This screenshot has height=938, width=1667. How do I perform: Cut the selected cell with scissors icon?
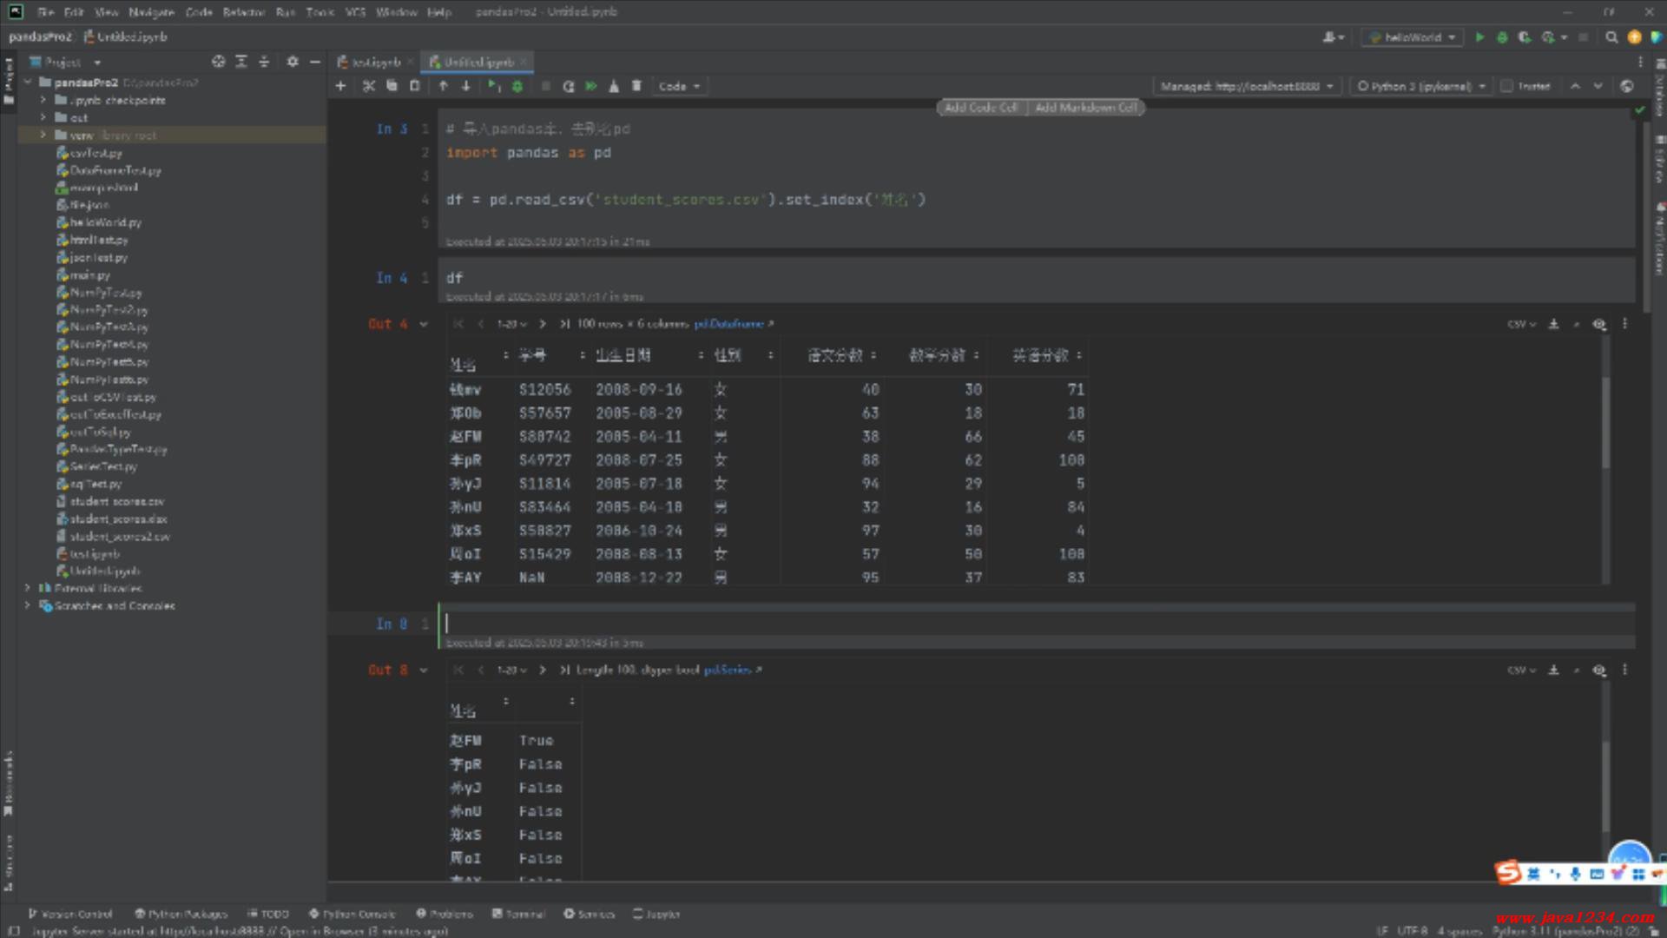369,86
